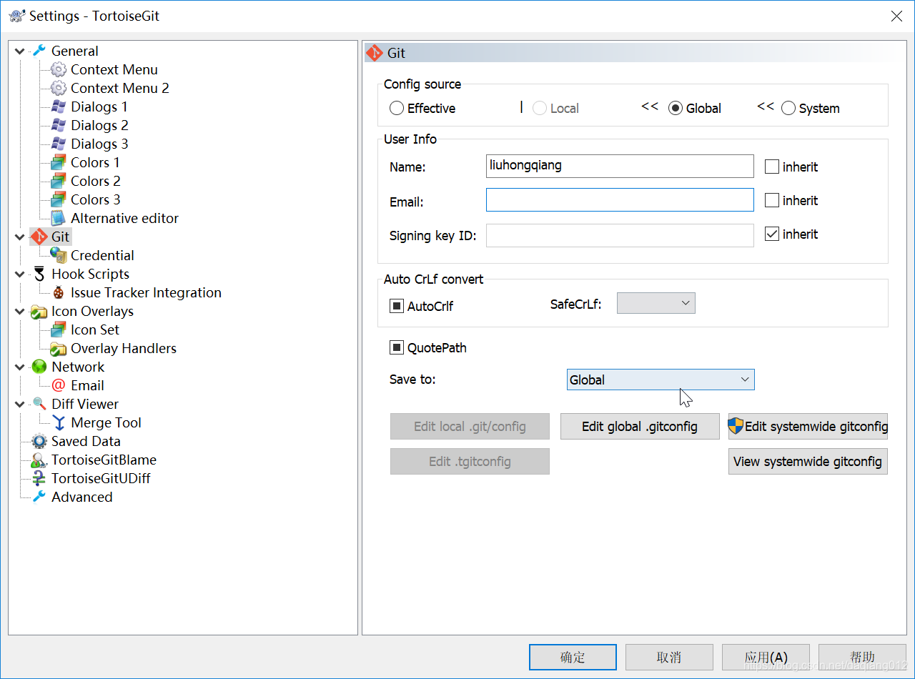Viewport: 915px width, 679px height.
Task: Click the Saved Data gear icon
Action: click(39, 441)
